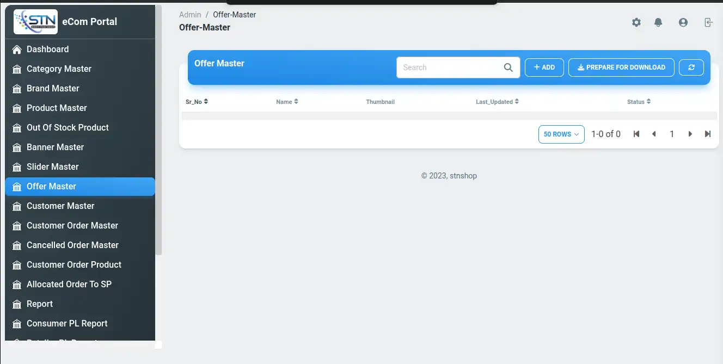Open the notifications bell icon
This screenshot has width=723, height=364.
click(658, 22)
